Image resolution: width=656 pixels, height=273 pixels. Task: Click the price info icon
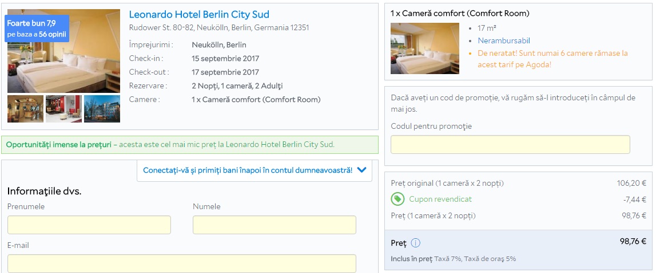tap(416, 243)
